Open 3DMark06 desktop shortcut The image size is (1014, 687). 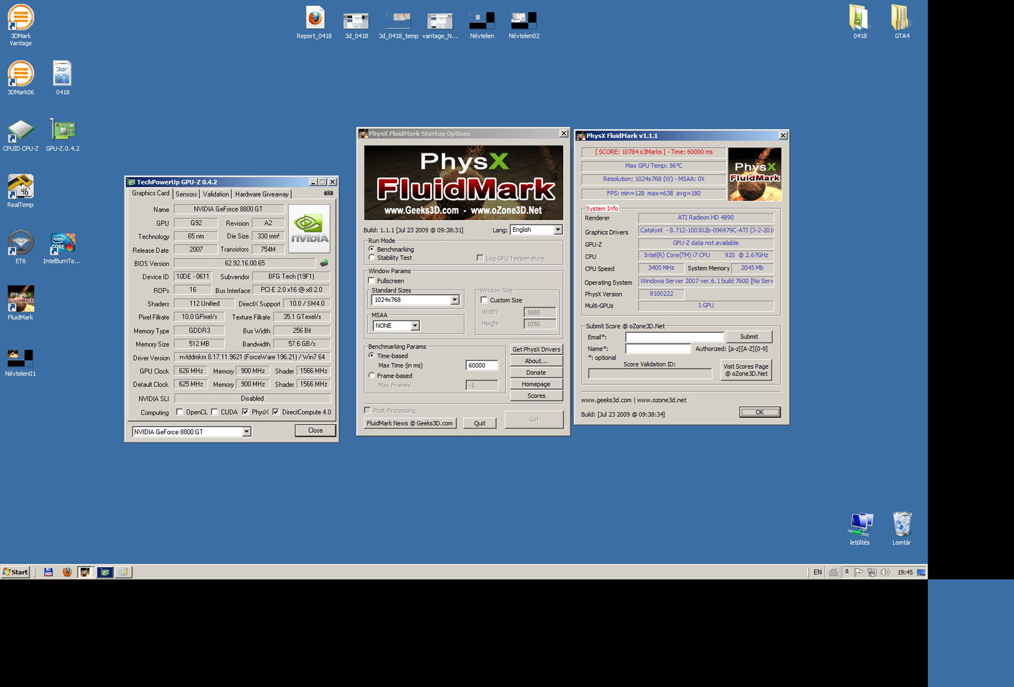(x=21, y=78)
